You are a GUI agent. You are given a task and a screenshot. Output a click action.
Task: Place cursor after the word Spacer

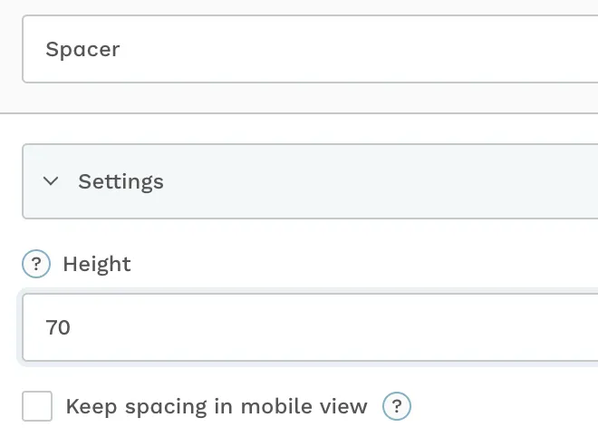pyautogui.click(x=121, y=49)
